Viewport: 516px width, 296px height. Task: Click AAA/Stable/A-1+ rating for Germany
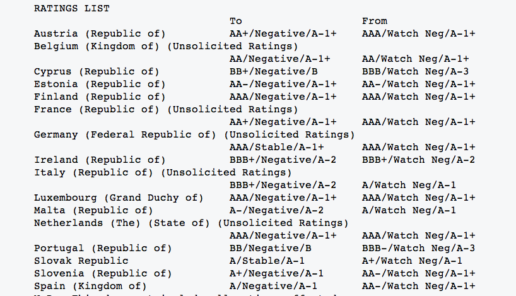(277, 148)
